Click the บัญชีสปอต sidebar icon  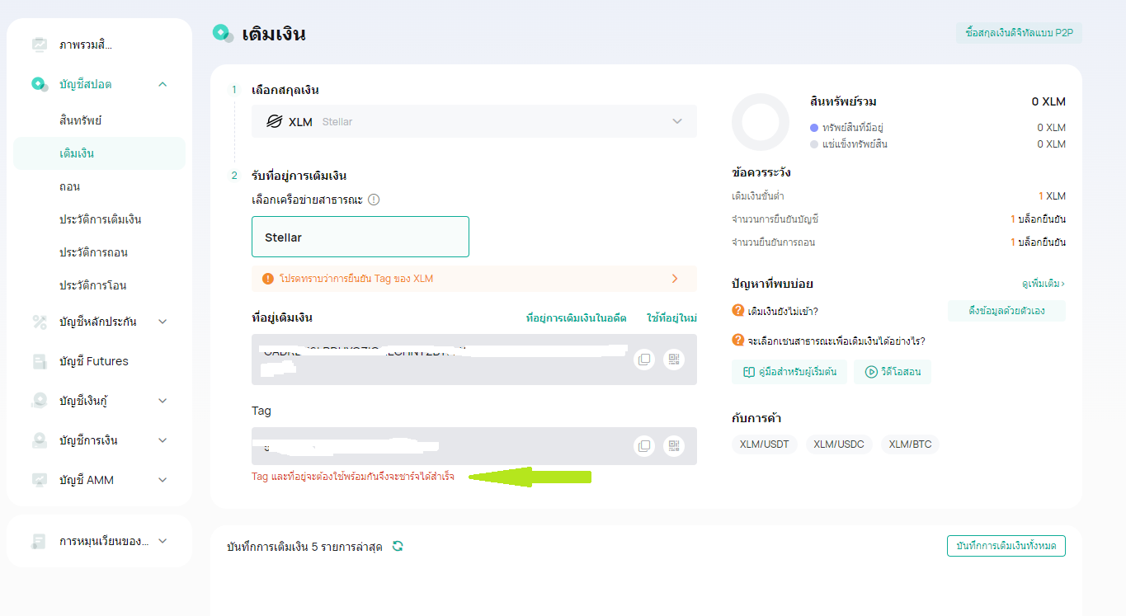[x=40, y=84]
